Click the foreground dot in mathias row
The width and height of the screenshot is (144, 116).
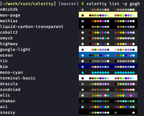tap(83, 21)
